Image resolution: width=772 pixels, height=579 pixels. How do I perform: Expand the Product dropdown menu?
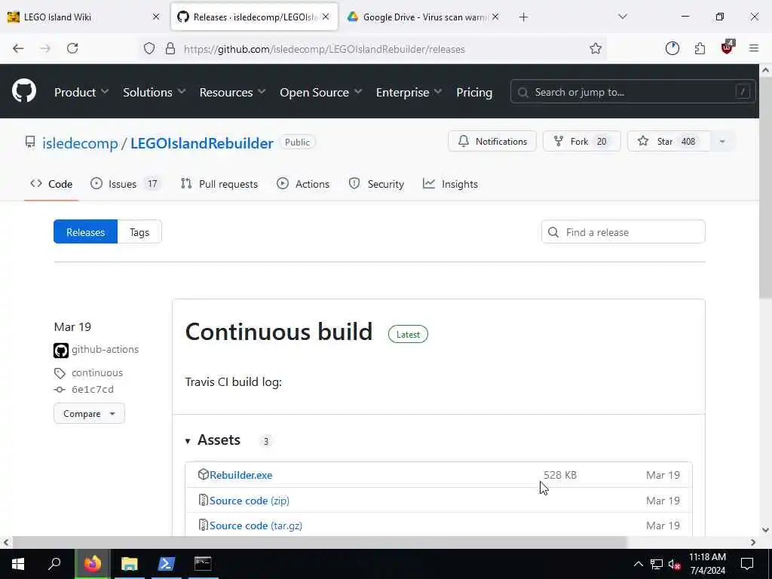tap(81, 92)
